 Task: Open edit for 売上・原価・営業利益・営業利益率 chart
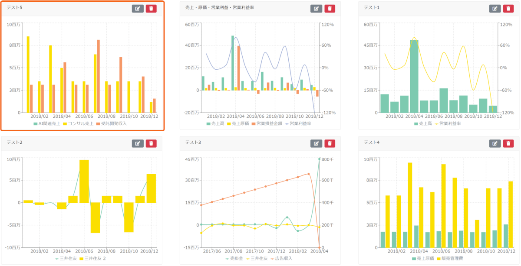coord(317,8)
